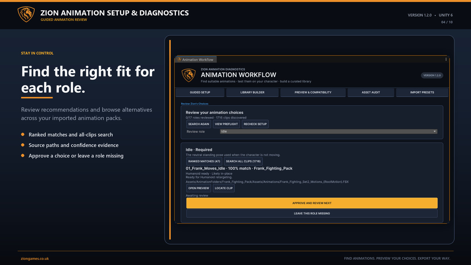The height and width of the screenshot is (265, 471).
Task: Click Leave This Role Missing
Action: coord(312,214)
